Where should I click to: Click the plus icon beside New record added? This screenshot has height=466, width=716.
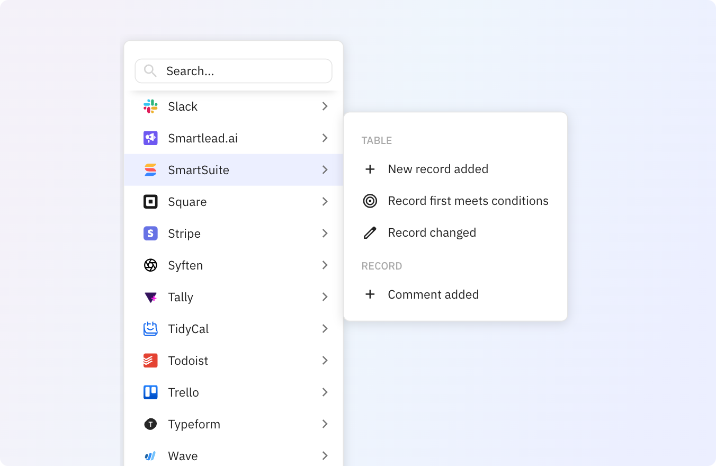(x=370, y=169)
